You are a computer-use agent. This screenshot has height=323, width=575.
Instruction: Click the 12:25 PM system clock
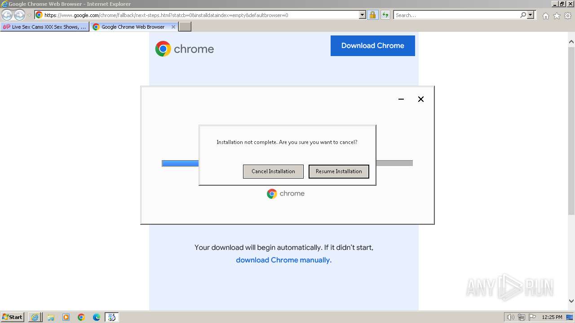552,317
